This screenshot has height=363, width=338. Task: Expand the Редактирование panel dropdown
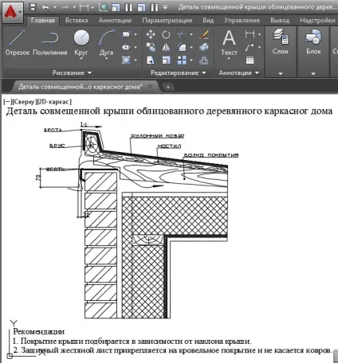178,72
